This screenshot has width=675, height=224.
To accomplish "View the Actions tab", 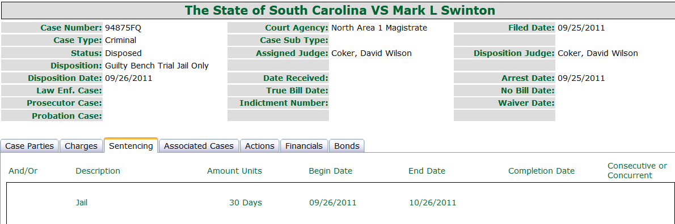I will pyautogui.click(x=260, y=146).
